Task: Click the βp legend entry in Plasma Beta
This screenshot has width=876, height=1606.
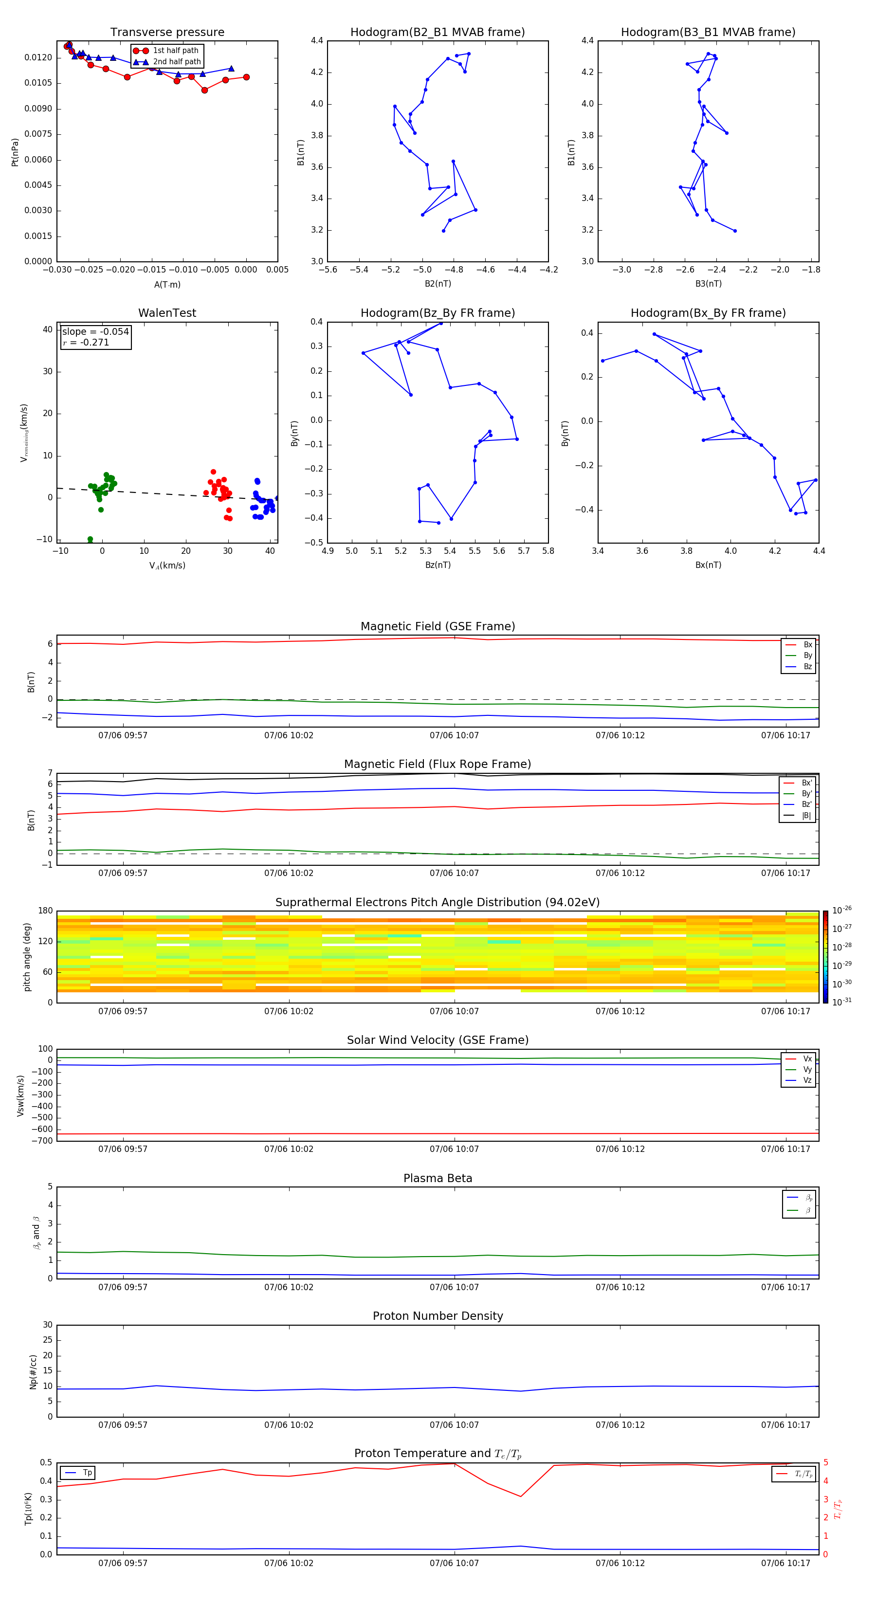Action: 799,1198
